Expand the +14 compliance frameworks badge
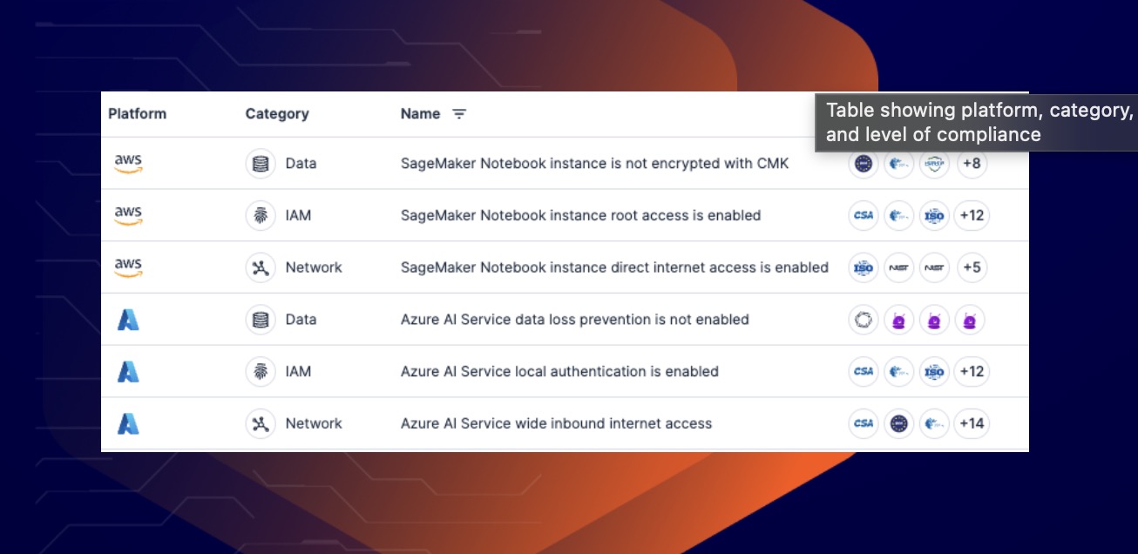This screenshot has height=554, width=1138. point(971,423)
